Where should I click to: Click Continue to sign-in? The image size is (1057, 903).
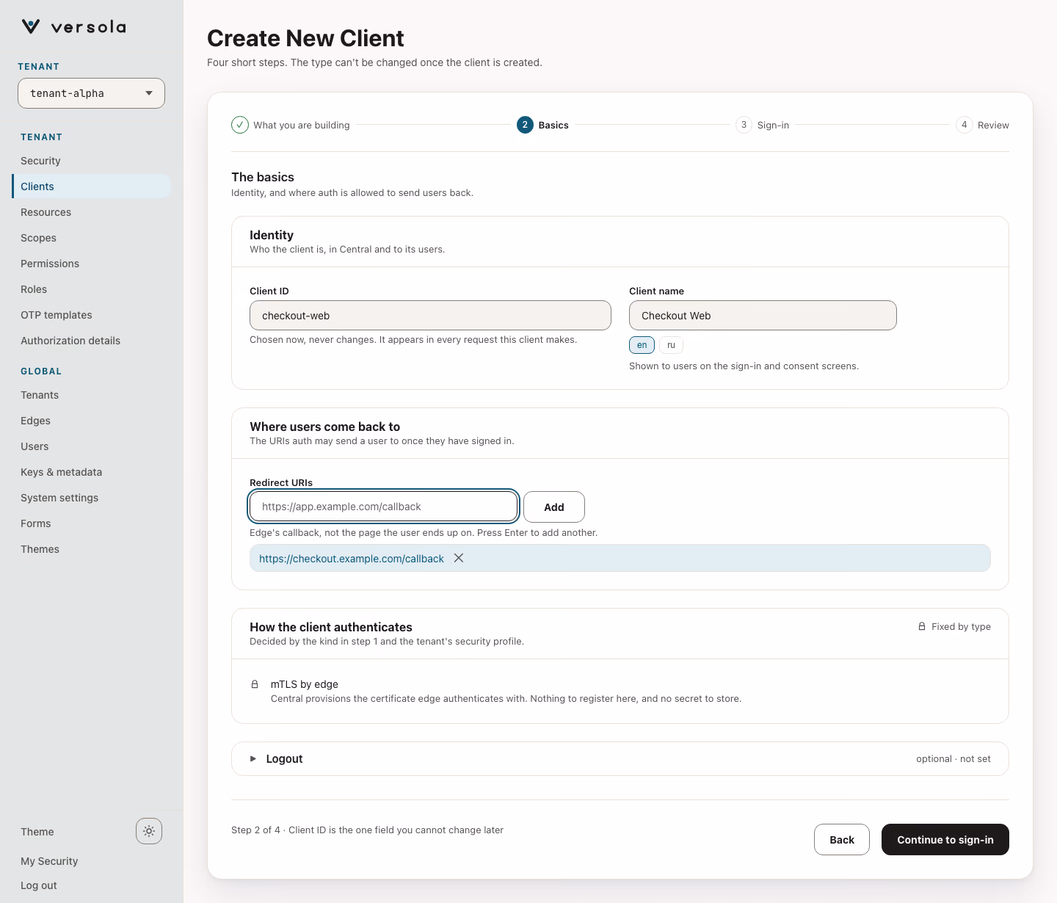pyautogui.click(x=945, y=840)
